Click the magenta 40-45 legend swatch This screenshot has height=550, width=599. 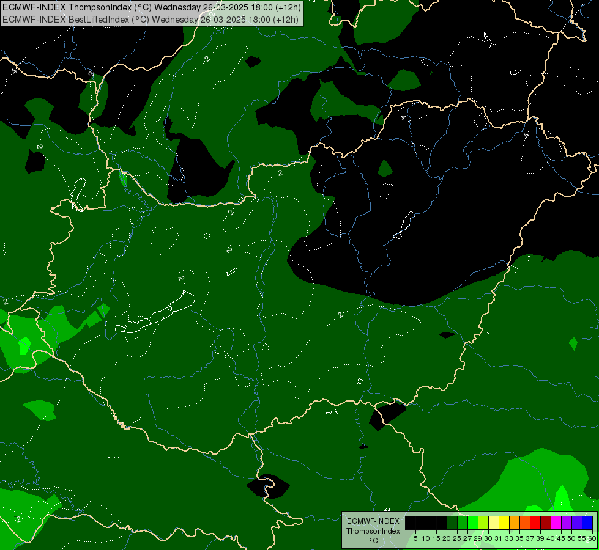pos(556,522)
